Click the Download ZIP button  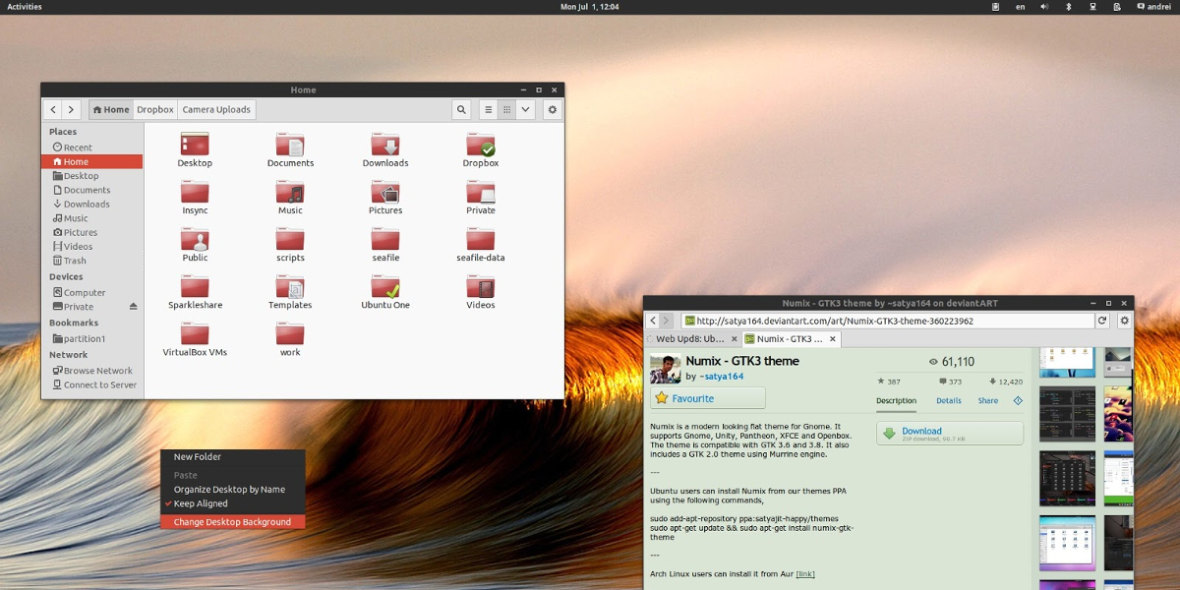pyautogui.click(x=950, y=434)
